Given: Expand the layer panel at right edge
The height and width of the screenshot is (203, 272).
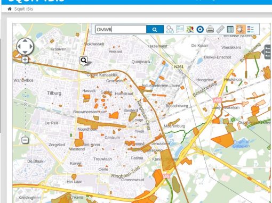Looking at the screenshot, I should (266, 52).
